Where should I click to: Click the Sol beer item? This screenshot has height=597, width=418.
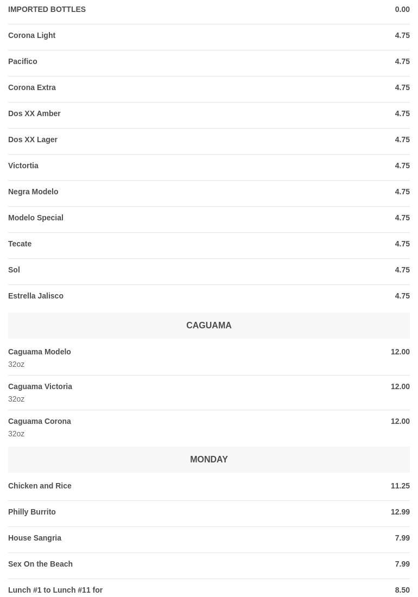(x=14, y=270)
